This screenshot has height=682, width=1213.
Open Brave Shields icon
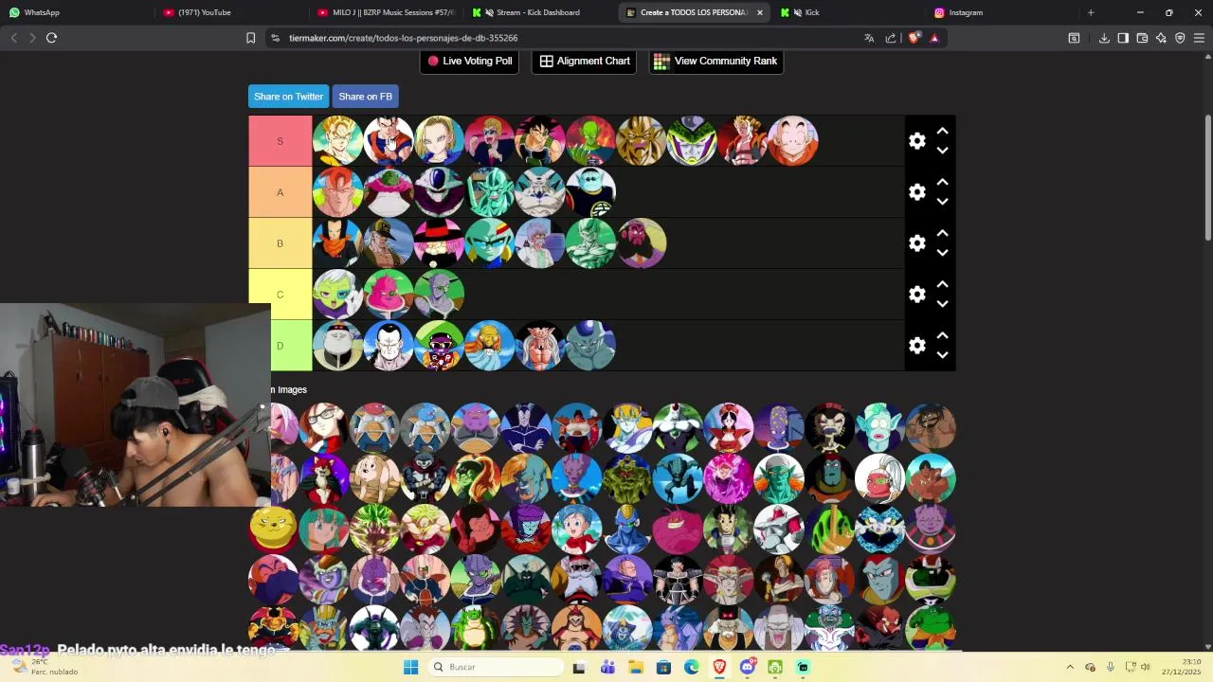coord(914,38)
